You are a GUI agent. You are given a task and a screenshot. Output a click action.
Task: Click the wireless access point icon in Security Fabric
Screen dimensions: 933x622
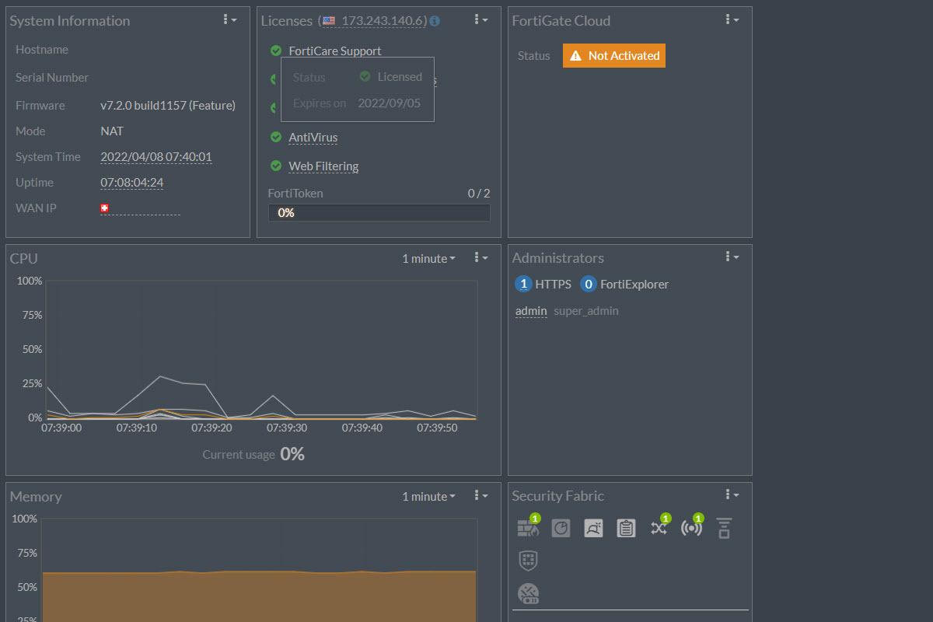point(691,528)
